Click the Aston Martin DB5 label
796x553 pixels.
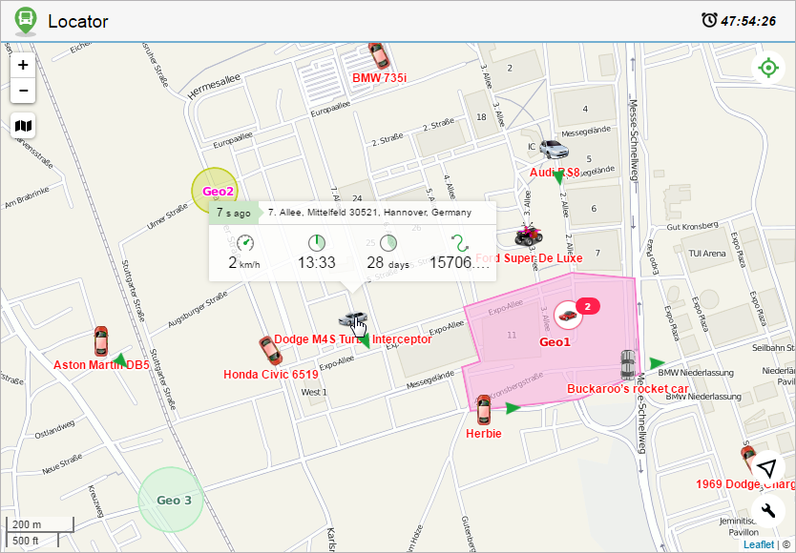(101, 365)
